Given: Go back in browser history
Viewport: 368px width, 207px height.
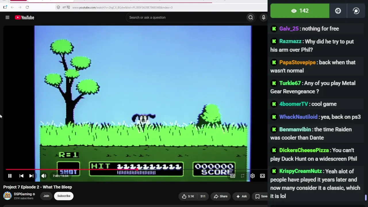Looking at the screenshot, I should point(12,7).
